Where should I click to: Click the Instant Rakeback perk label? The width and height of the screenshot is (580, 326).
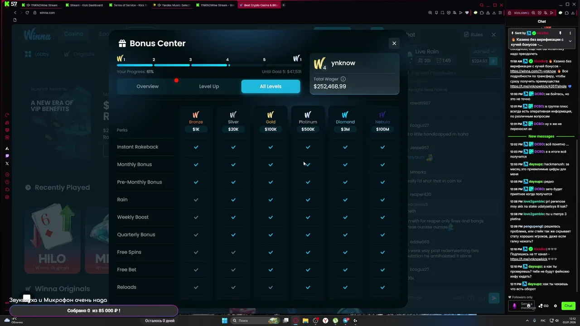pos(138,147)
